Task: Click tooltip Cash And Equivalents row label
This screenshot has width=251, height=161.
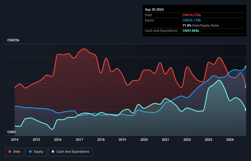Action: click(x=161, y=31)
